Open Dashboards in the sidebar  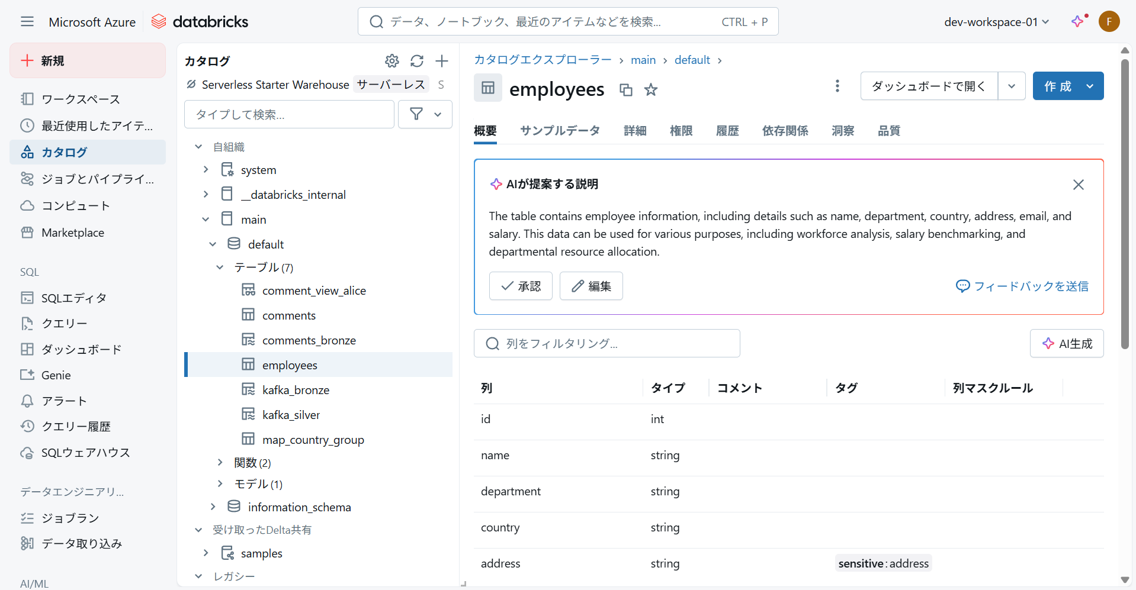(88, 349)
